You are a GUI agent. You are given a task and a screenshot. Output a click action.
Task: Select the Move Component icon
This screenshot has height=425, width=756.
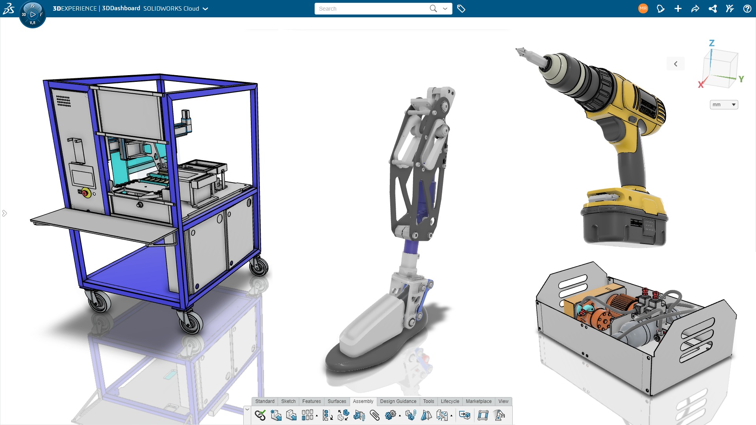point(343,415)
